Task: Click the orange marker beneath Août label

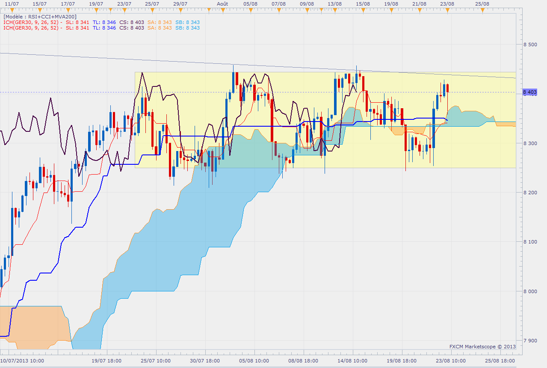Action: point(223,9)
